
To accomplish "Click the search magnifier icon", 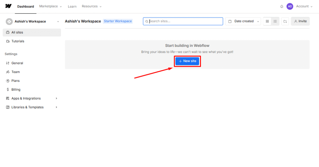I will [146, 22].
